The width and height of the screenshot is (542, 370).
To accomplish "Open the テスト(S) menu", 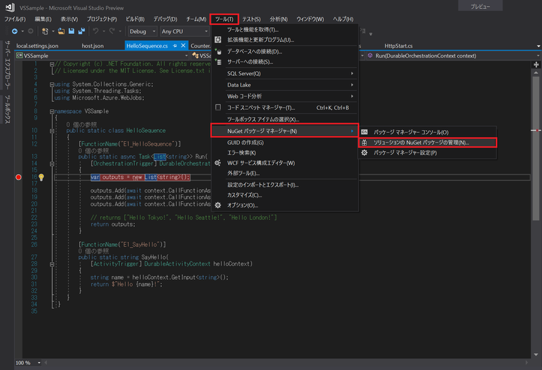I will pyautogui.click(x=251, y=19).
